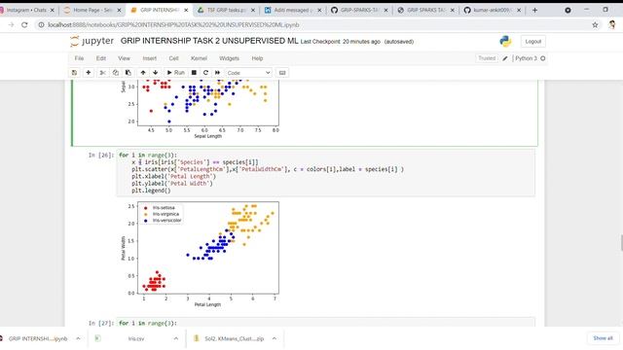Cut selected cells with scissors icon
Viewport: 623px width, 350px height.
pyautogui.click(x=102, y=73)
